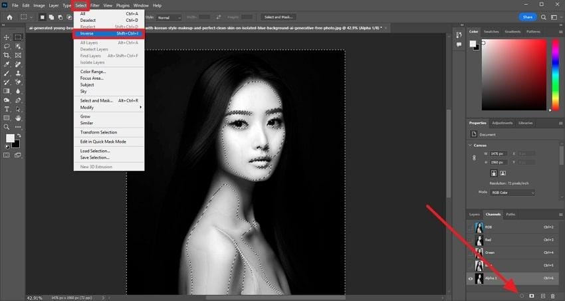This screenshot has width=565, height=301.
Task: Click the Home icon in options bar
Action: pyautogui.click(x=10, y=17)
